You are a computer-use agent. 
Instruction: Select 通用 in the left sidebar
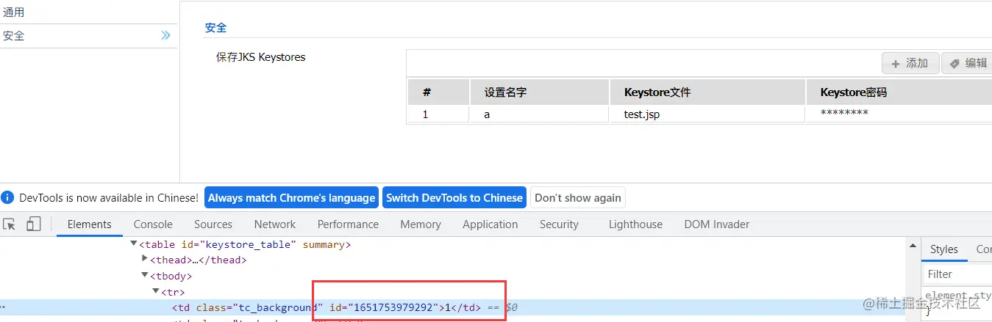click(88, 12)
